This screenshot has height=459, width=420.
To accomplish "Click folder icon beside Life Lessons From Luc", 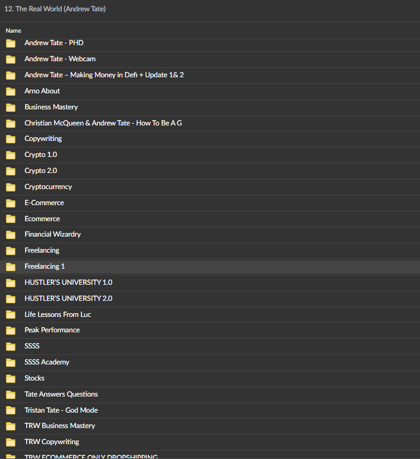I will coord(11,315).
